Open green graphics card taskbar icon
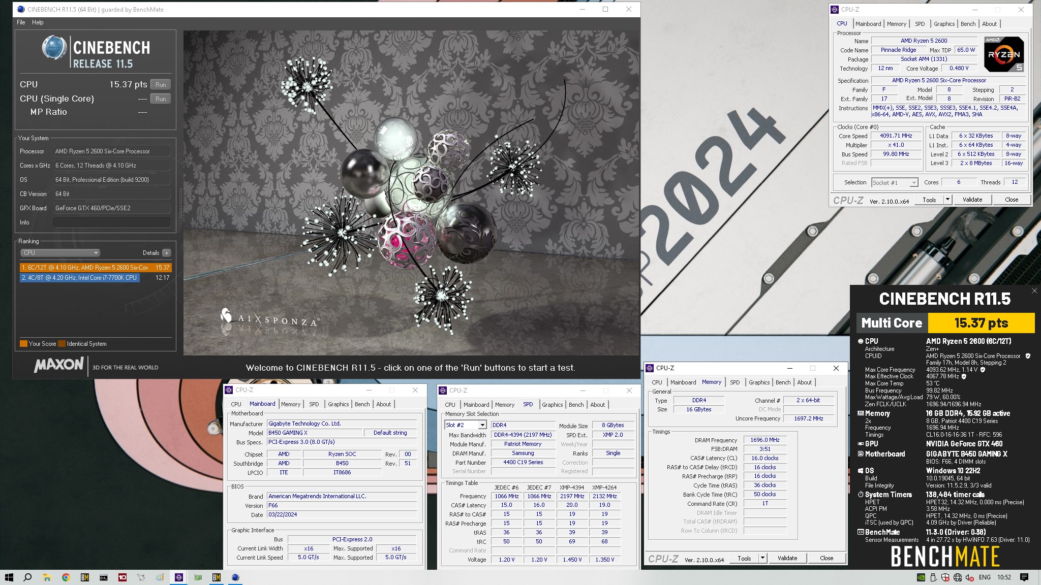Viewport: 1041px width, 585px height. 198,577
